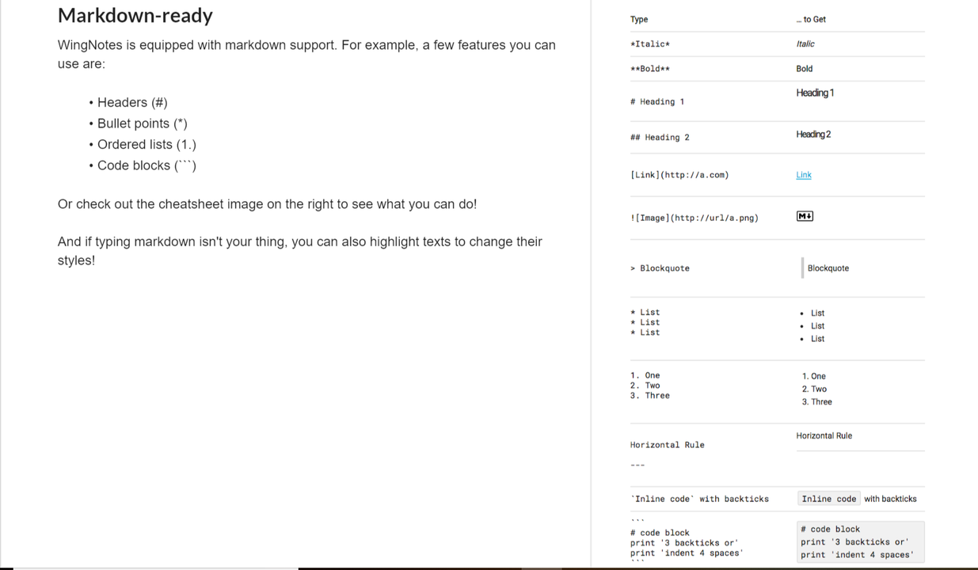Click the '3. Three' syntax line
The height and width of the screenshot is (570, 978).
click(650, 396)
